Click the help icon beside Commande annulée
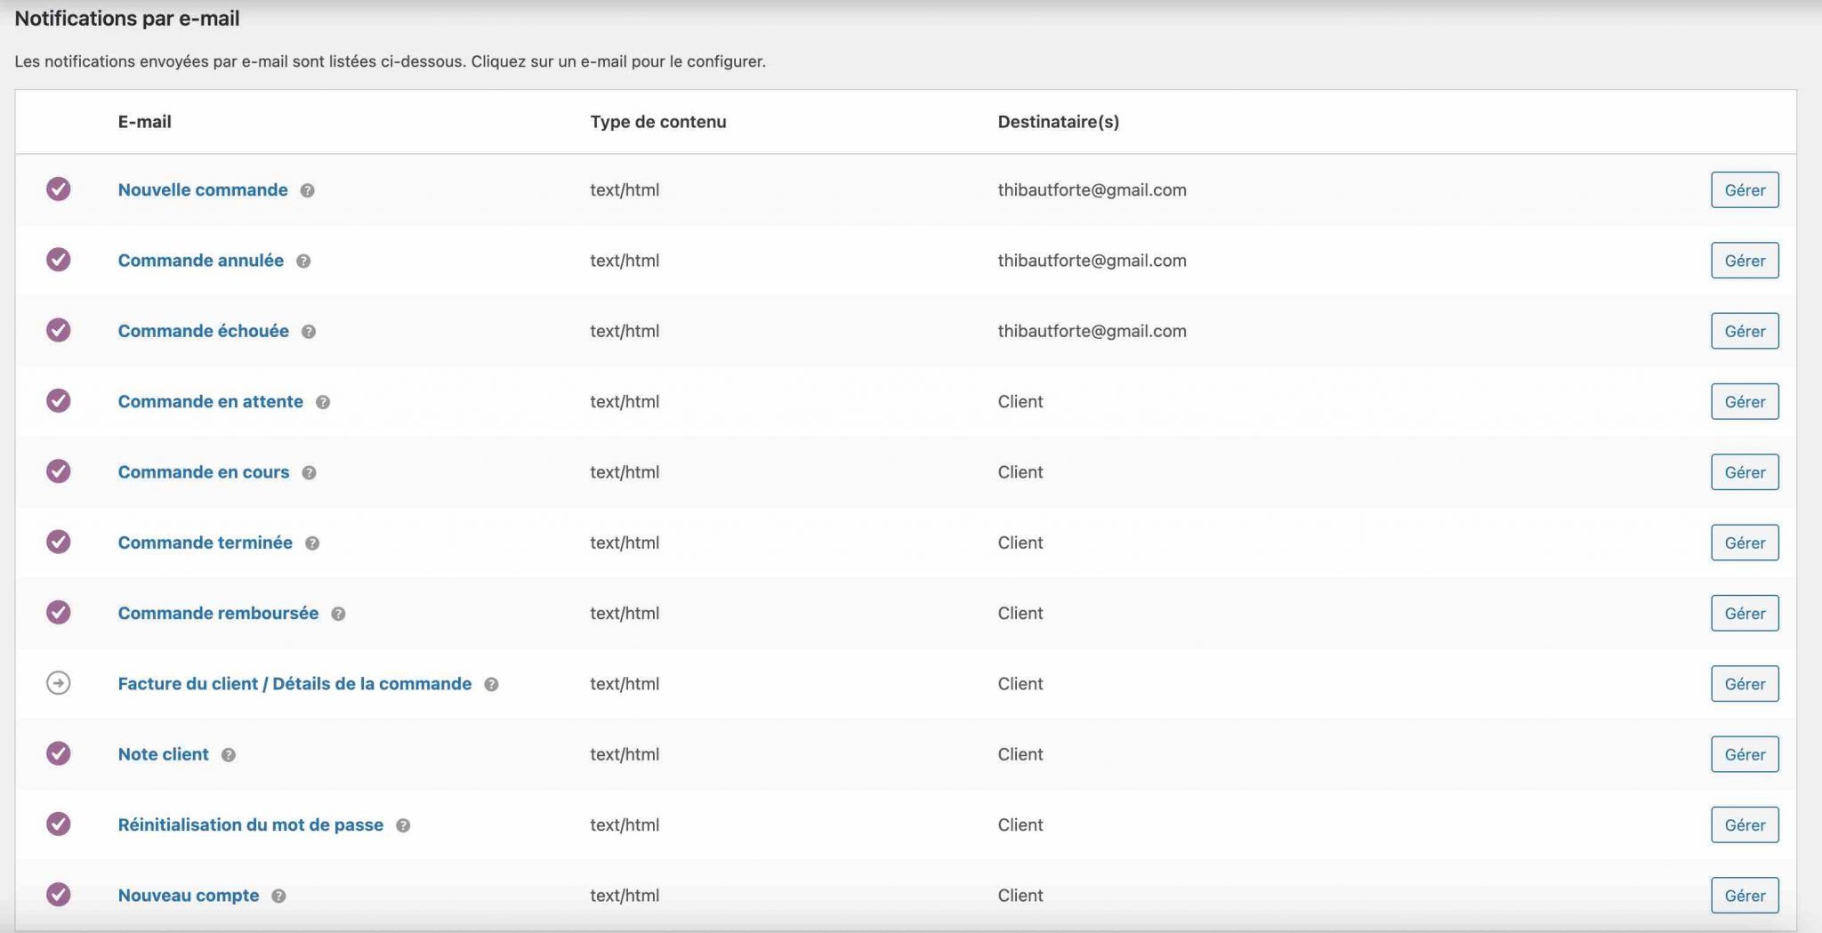The image size is (1822, 933). point(303,261)
